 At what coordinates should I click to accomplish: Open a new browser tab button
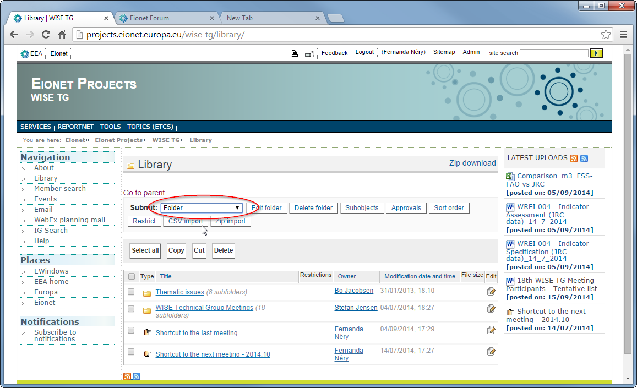(x=335, y=18)
